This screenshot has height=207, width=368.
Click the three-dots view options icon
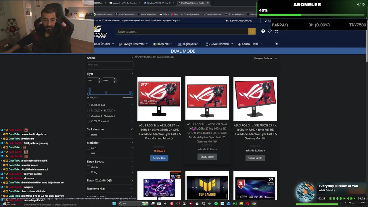(x=276, y=58)
